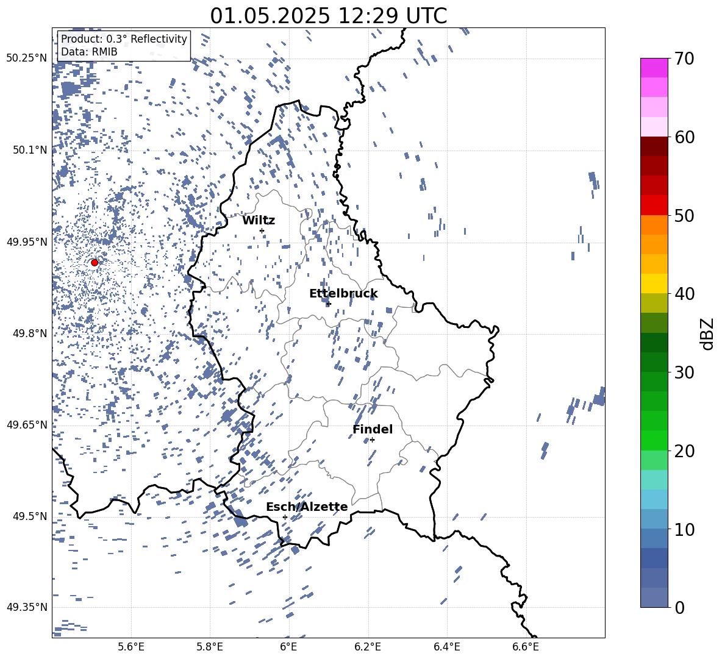Click the cross marker below Wiltz
This screenshot has height=659, width=722.
(262, 230)
